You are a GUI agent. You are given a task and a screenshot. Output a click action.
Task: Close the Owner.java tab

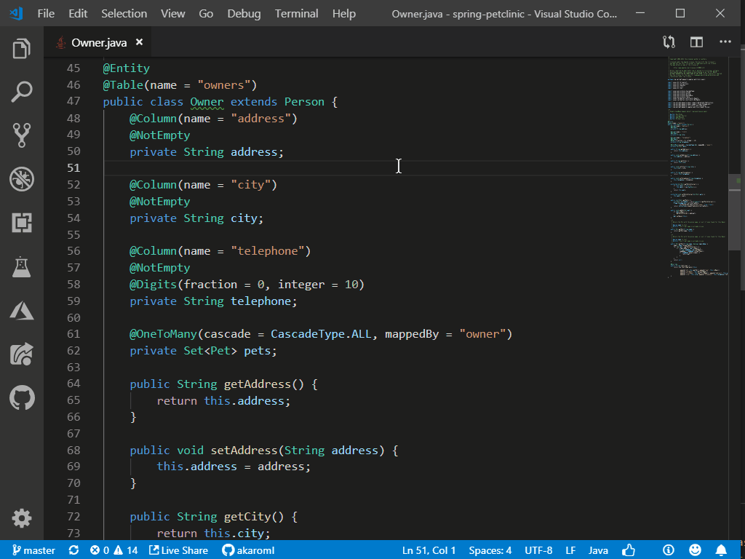pos(138,41)
